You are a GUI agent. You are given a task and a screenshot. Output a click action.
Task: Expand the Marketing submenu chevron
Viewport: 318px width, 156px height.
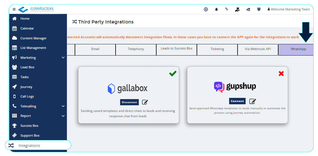click(63, 58)
